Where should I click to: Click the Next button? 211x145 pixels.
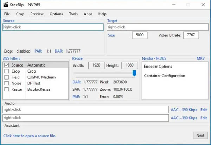pyautogui.click(x=200, y=135)
